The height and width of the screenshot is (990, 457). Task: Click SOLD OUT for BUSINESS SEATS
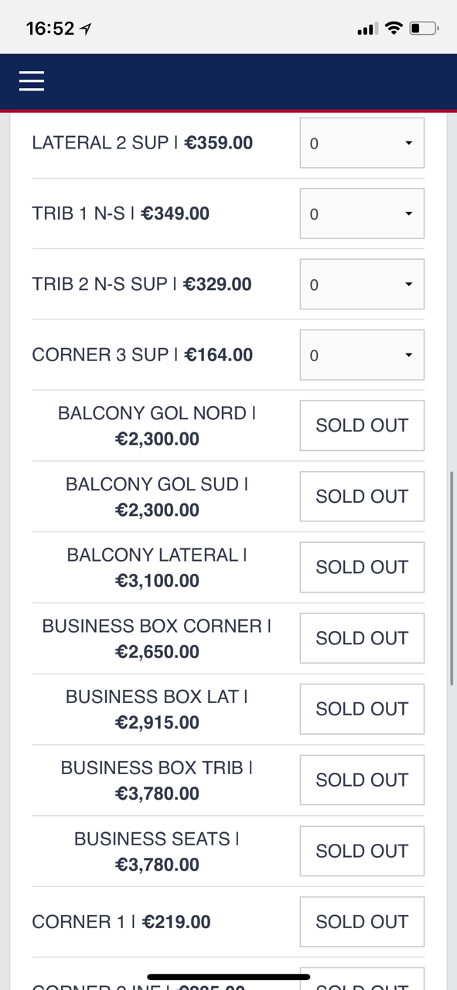(362, 851)
